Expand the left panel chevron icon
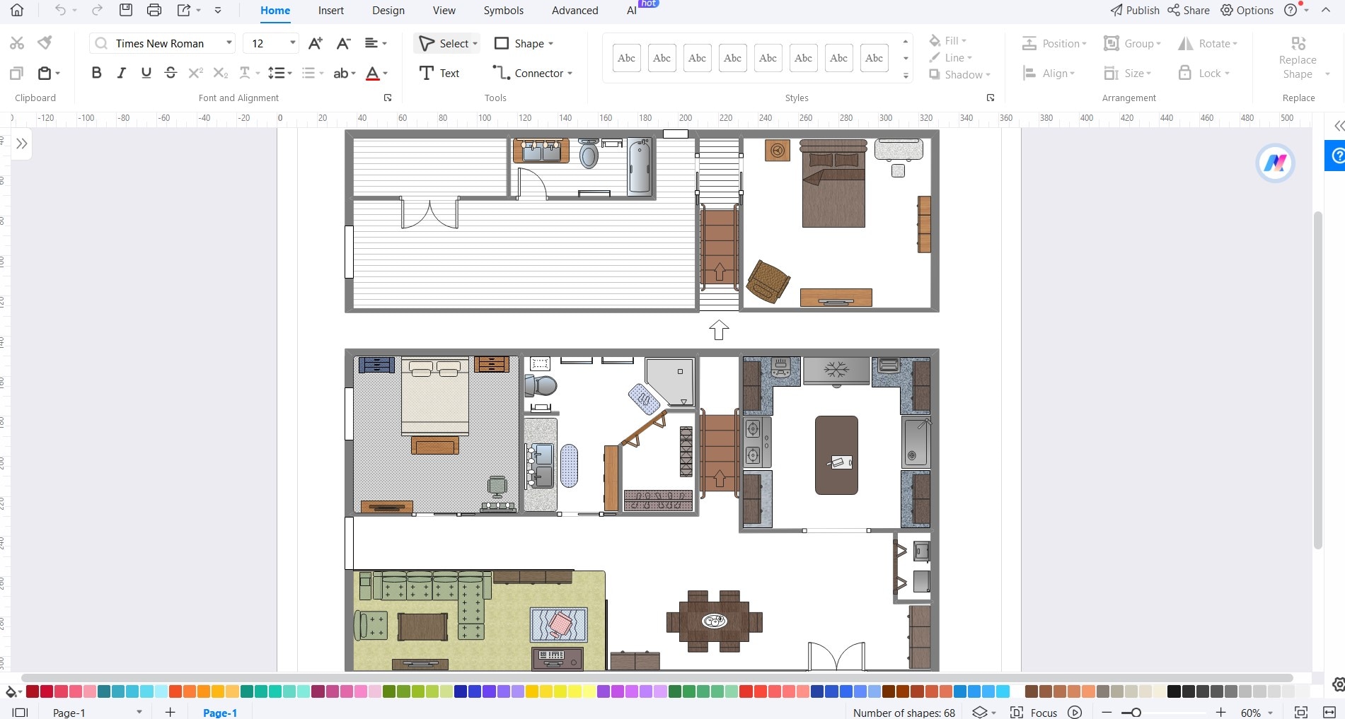This screenshot has width=1345, height=719. 22,144
